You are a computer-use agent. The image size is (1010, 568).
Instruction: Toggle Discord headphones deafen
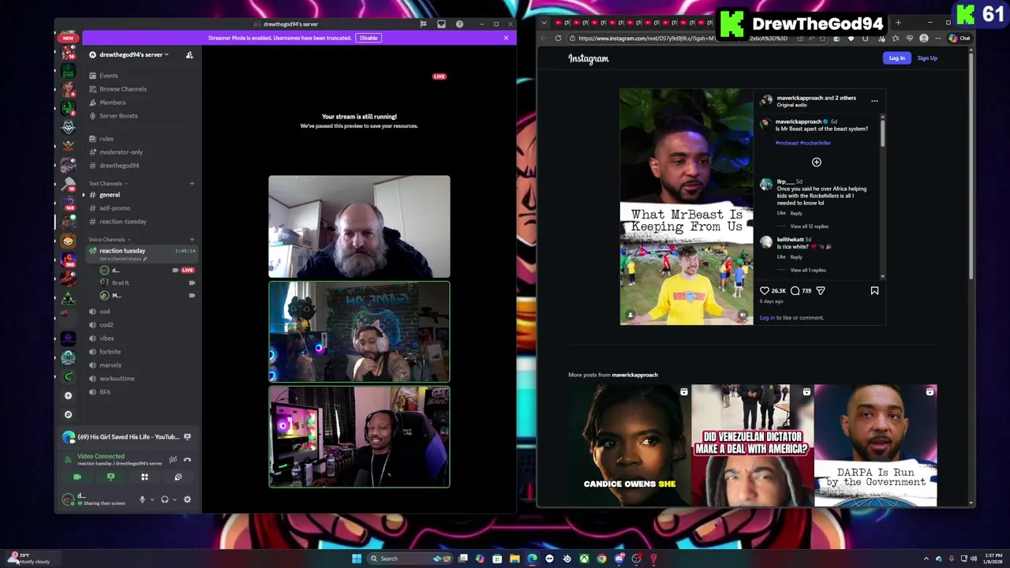[x=164, y=499]
